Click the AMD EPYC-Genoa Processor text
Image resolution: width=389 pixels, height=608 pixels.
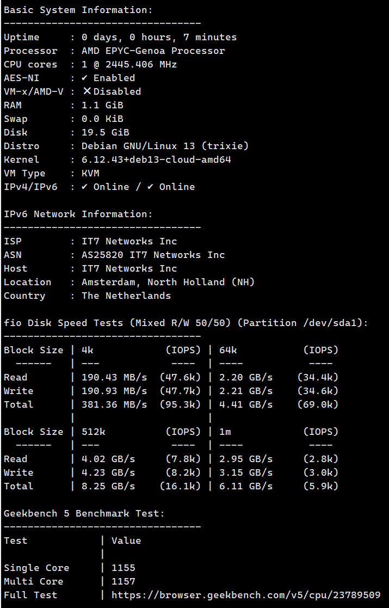pos(153,51)
